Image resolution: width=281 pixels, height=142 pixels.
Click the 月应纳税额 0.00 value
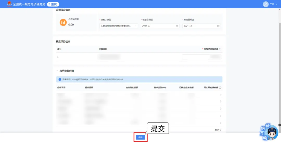[x=71, y=25]
